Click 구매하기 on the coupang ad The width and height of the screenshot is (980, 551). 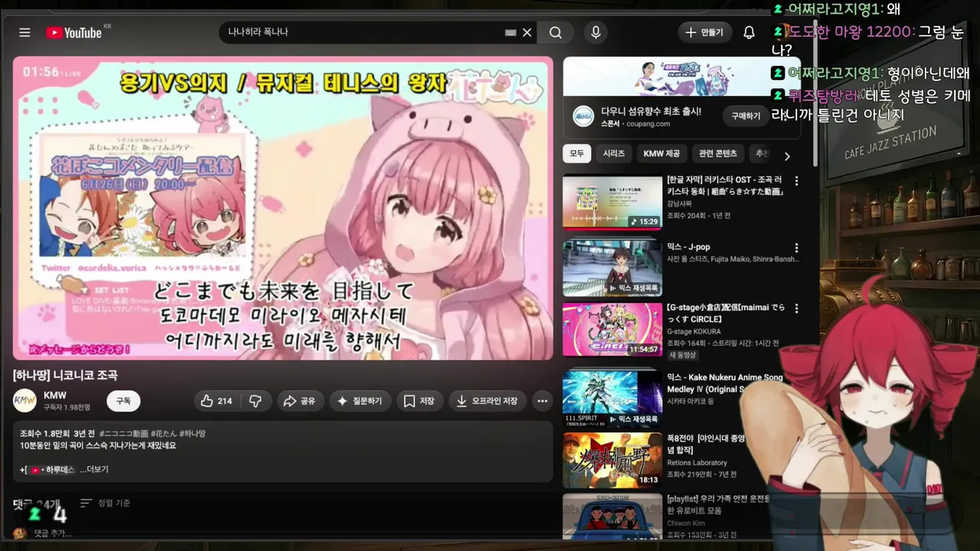(746, 116)
